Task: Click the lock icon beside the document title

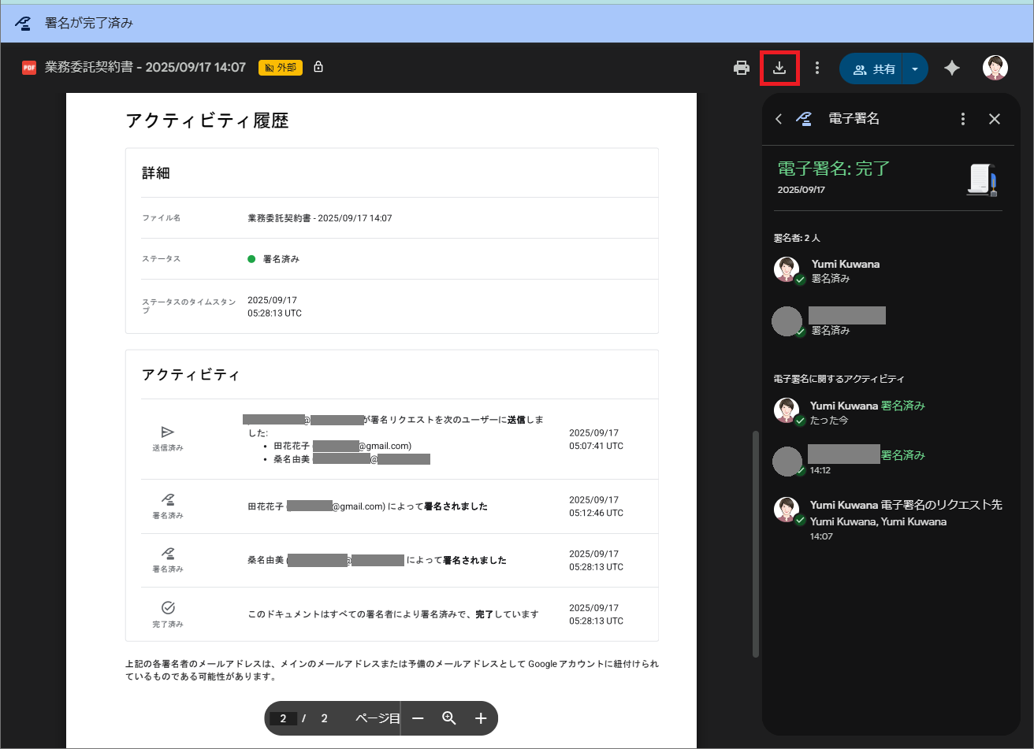Action: pyautogui.click(x=318, y=67)
